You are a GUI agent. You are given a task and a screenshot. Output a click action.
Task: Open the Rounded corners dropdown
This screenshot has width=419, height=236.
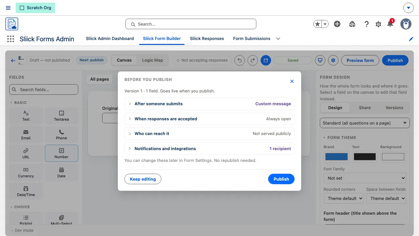(343, 198)
